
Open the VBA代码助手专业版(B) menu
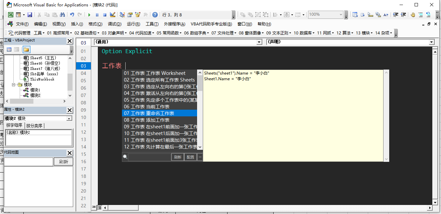[211, 24]
